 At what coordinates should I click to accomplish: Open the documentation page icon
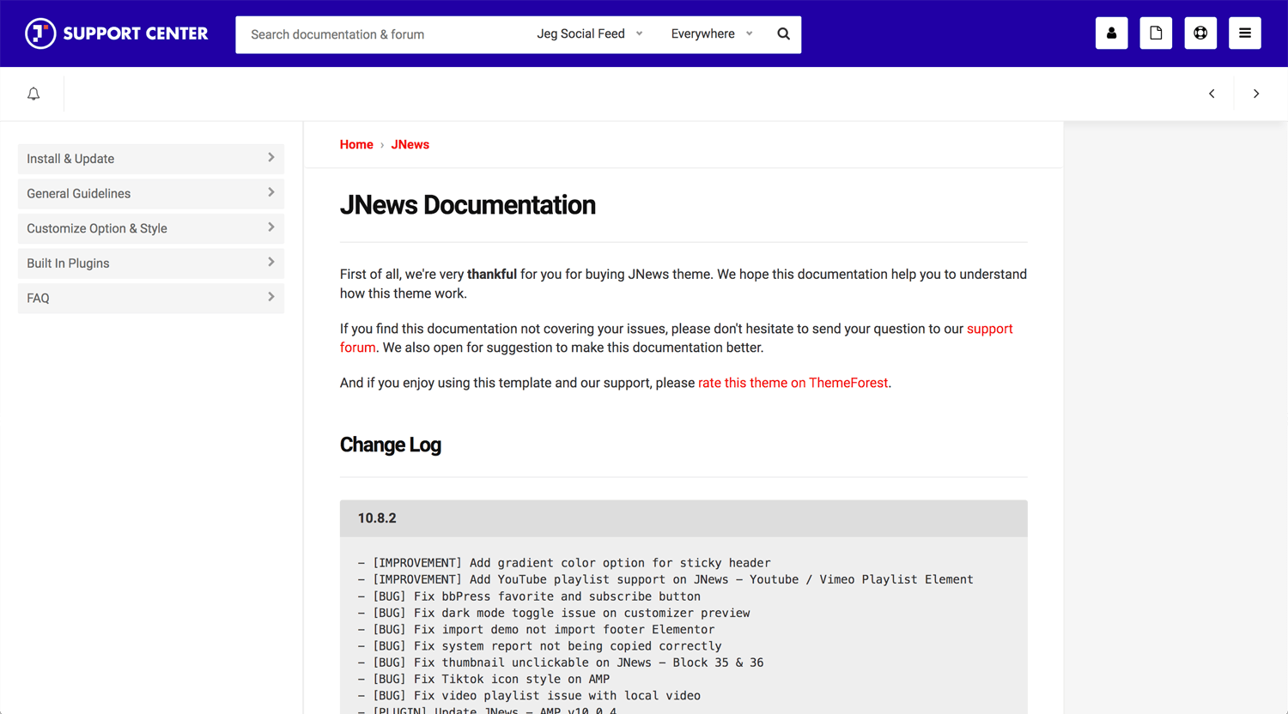(1156, 33)
